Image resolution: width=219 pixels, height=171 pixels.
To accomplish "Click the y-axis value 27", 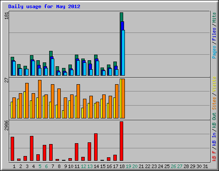I will [x=6, y=80].
